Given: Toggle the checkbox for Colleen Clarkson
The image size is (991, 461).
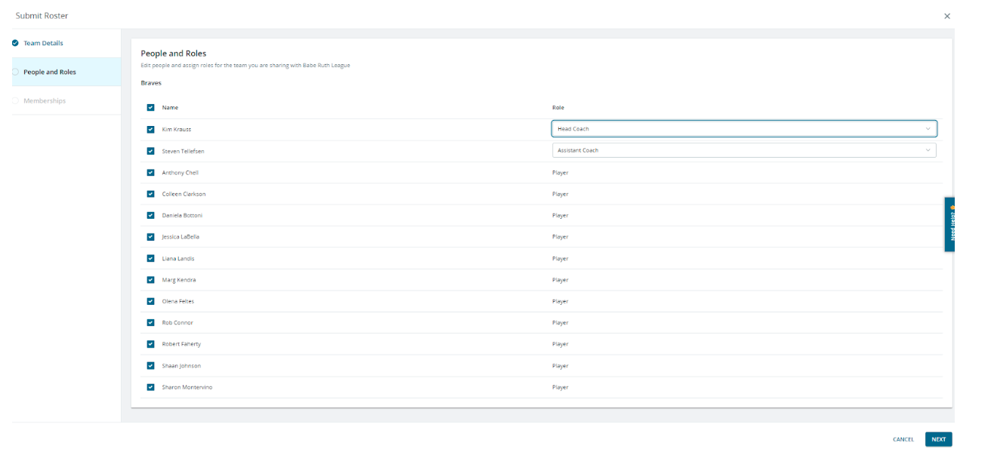Looking at the screenshot, I should (151, 194).
